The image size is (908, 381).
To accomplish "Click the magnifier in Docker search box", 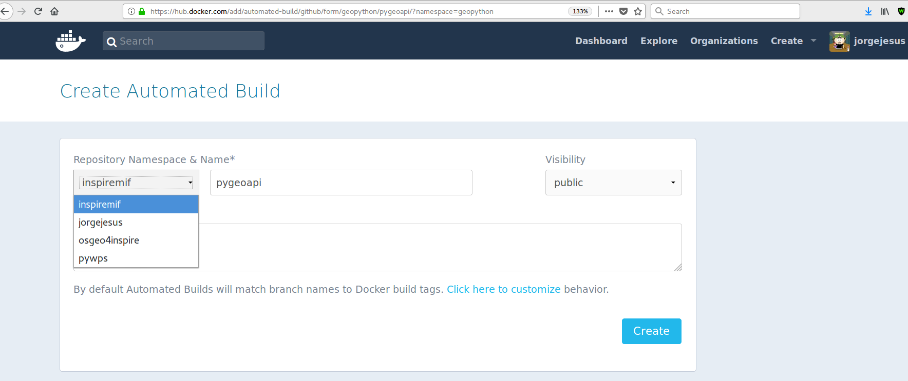I will (111, 42).
